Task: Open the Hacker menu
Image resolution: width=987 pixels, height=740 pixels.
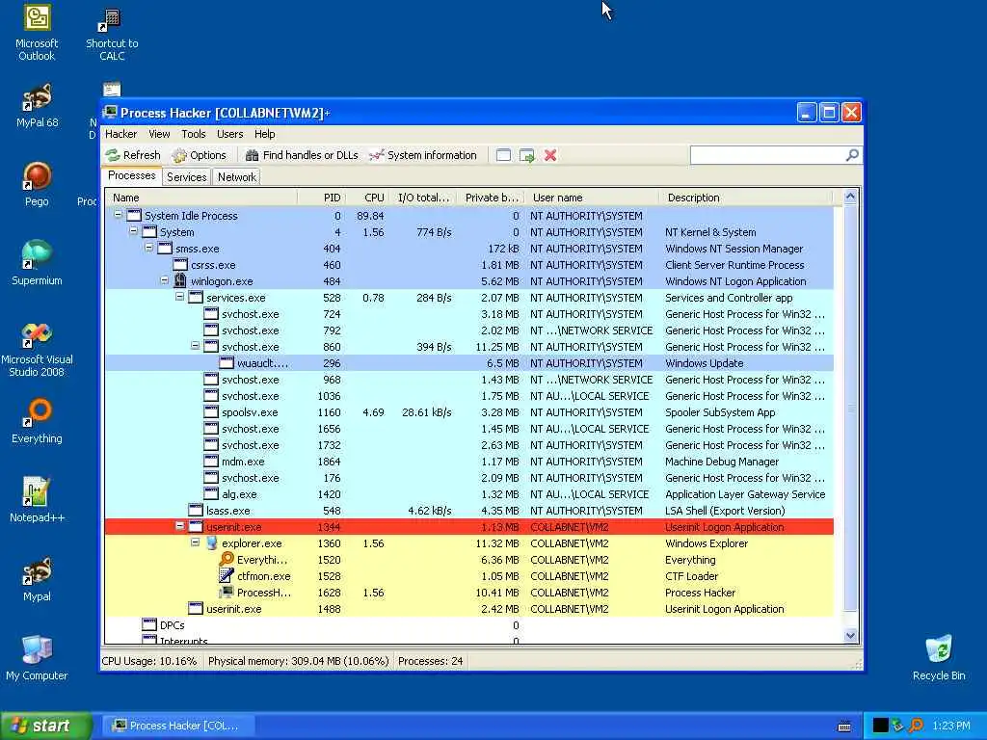Action: click(x=120, y=134)
